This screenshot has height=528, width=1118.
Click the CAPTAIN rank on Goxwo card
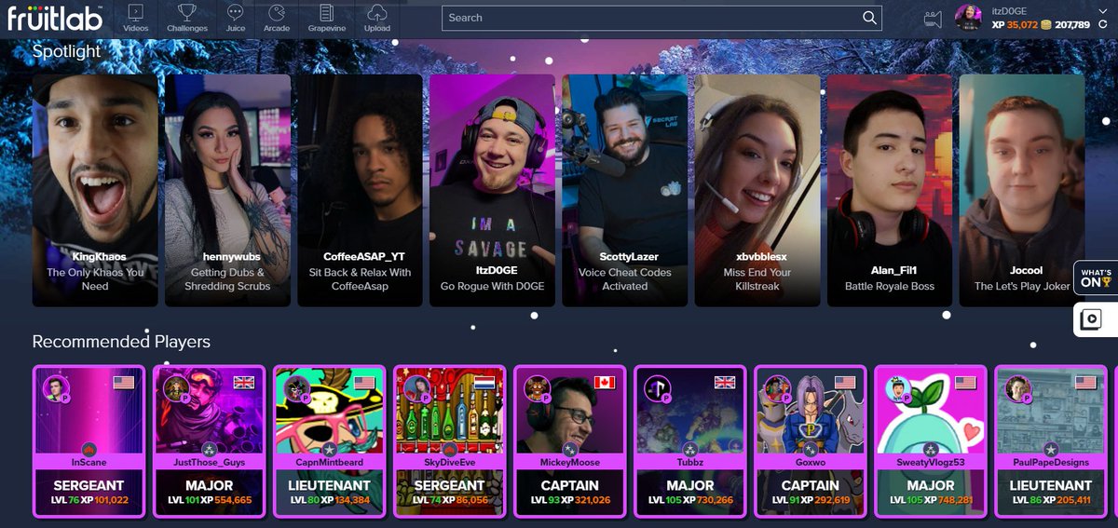(x=810, y=485)
